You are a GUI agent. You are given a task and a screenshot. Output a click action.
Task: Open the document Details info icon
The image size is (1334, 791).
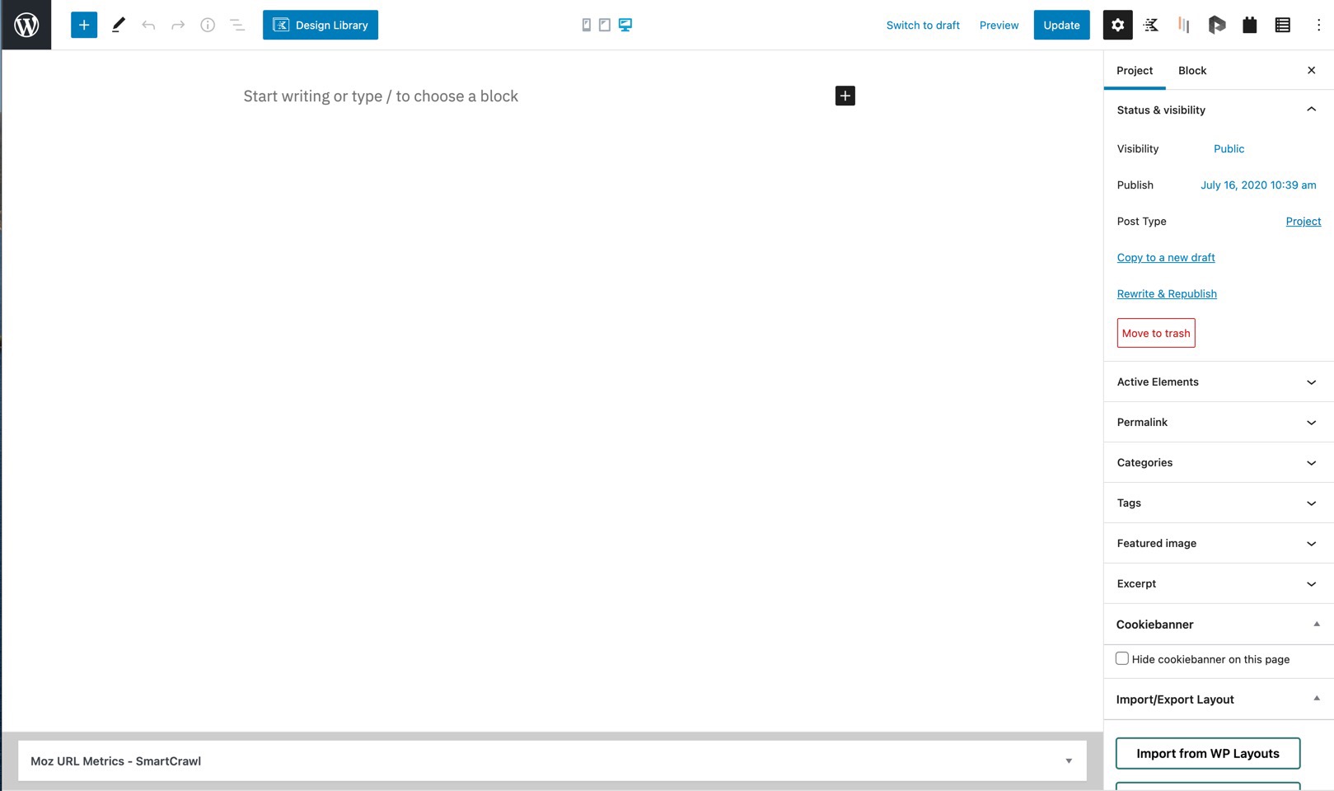pos(208,25)
